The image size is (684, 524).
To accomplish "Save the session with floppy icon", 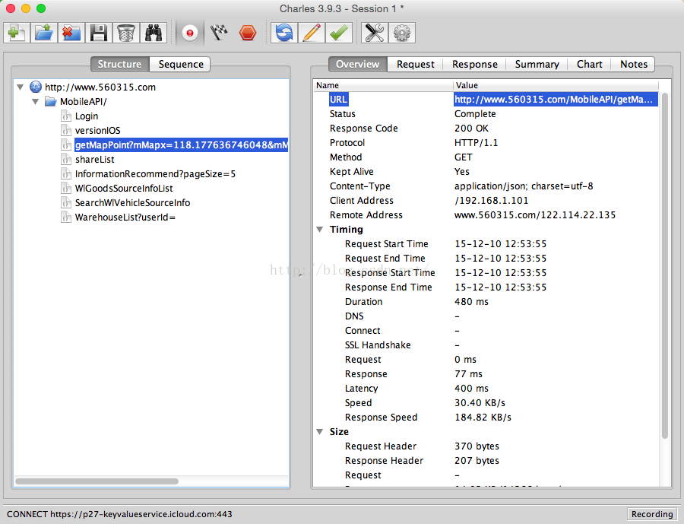I will (x=99, y=33).
